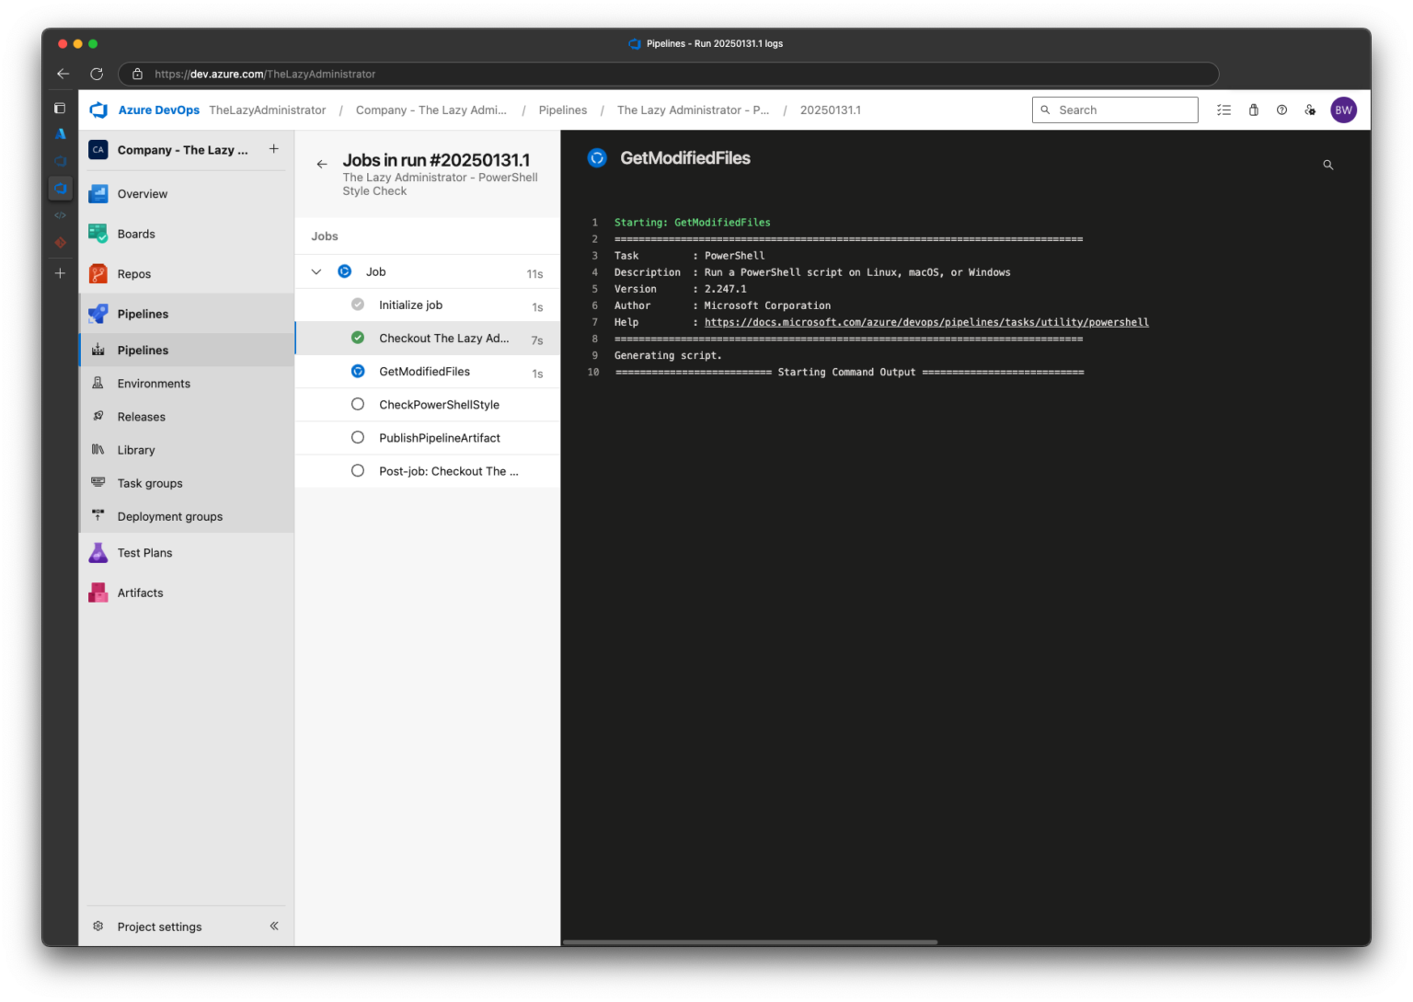
Task: Click the TheLazyAdministrator organization breadcrumb
Action: click(267, 110)
